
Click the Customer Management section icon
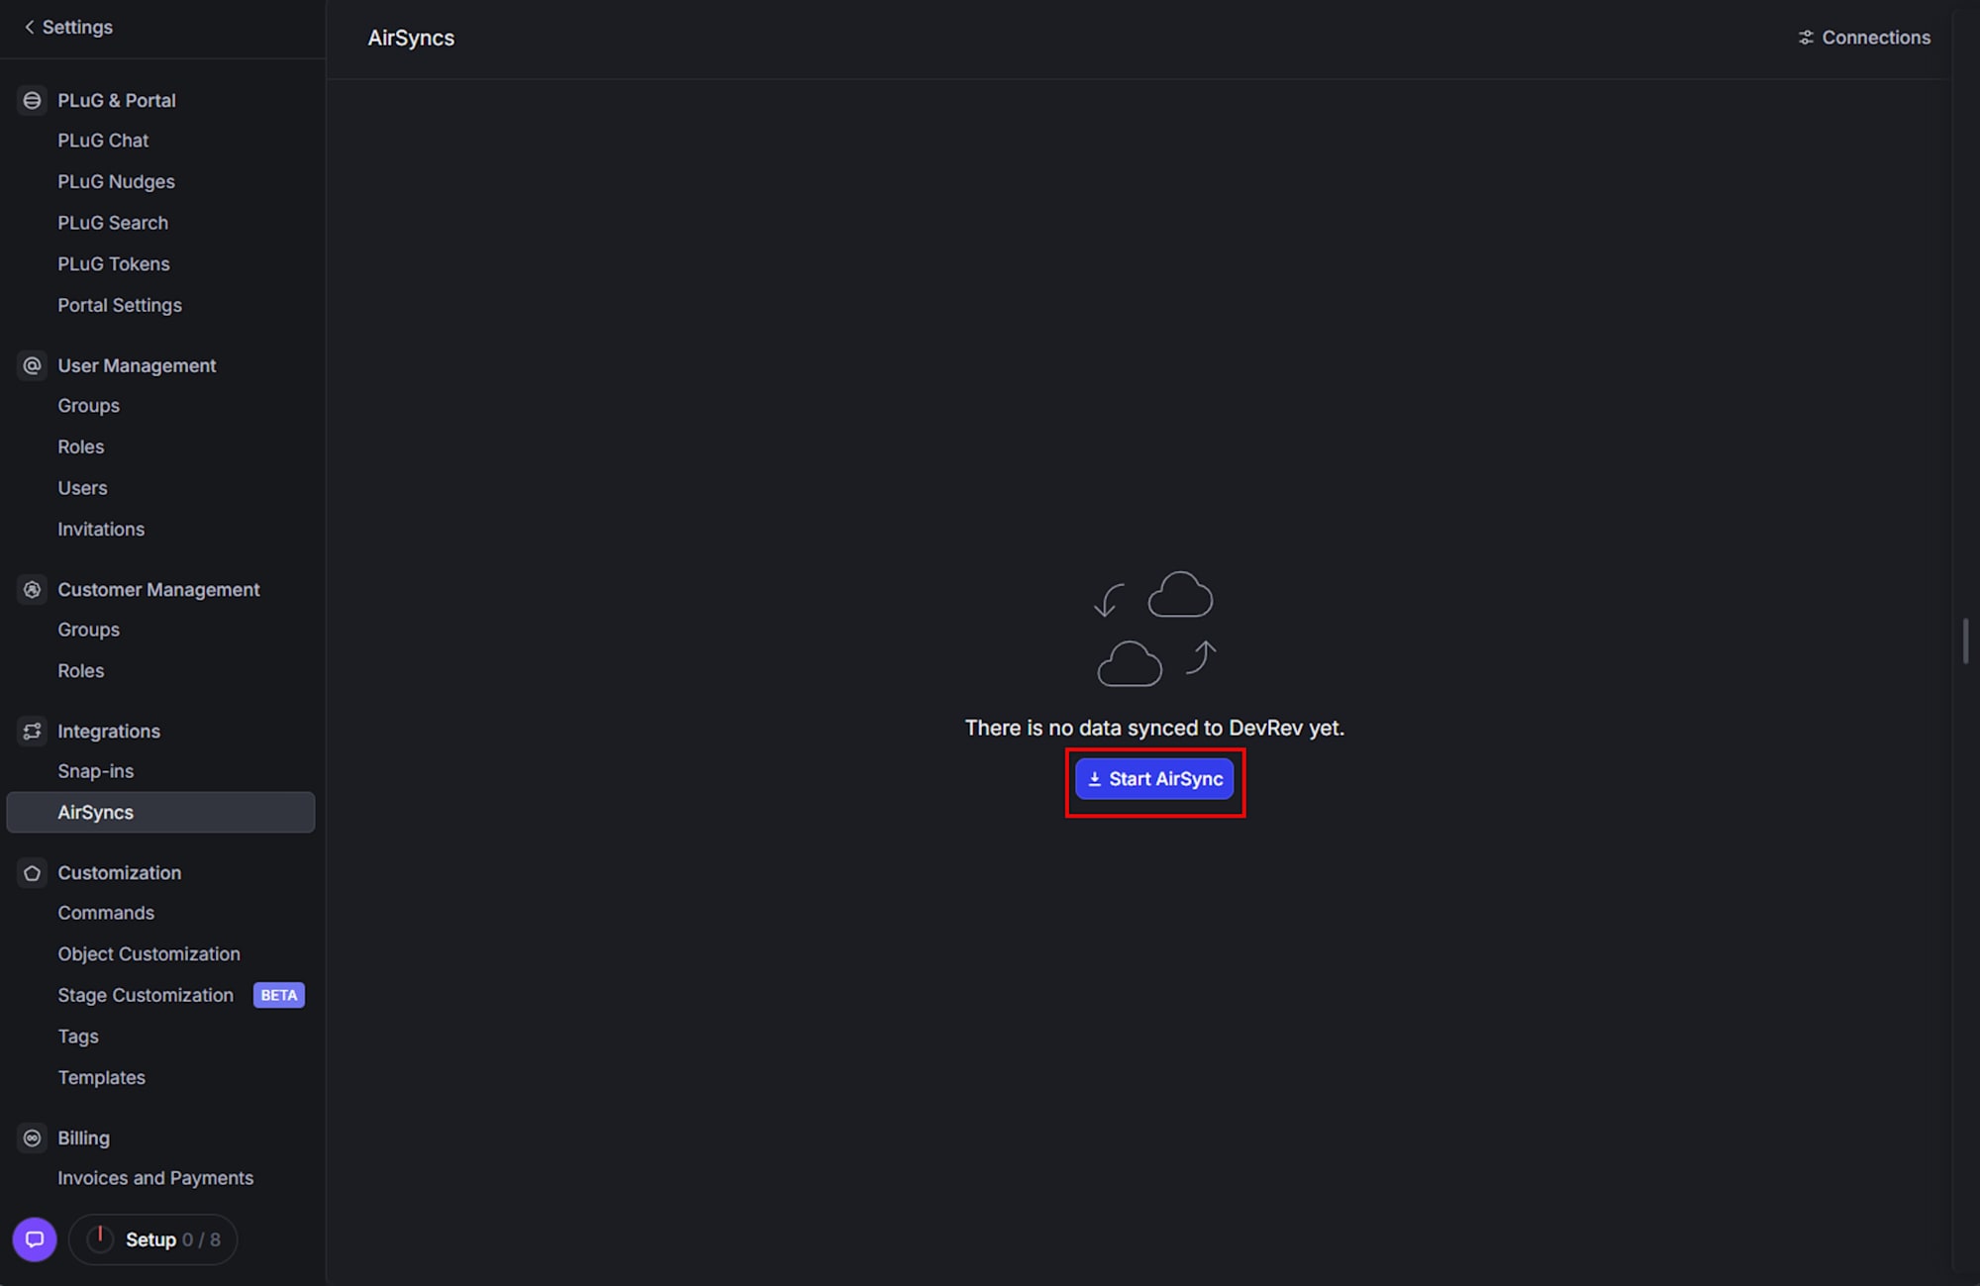click(32, 589)
